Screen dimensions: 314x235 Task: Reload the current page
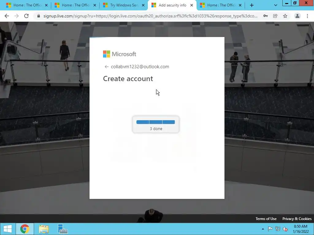(26, 16)
